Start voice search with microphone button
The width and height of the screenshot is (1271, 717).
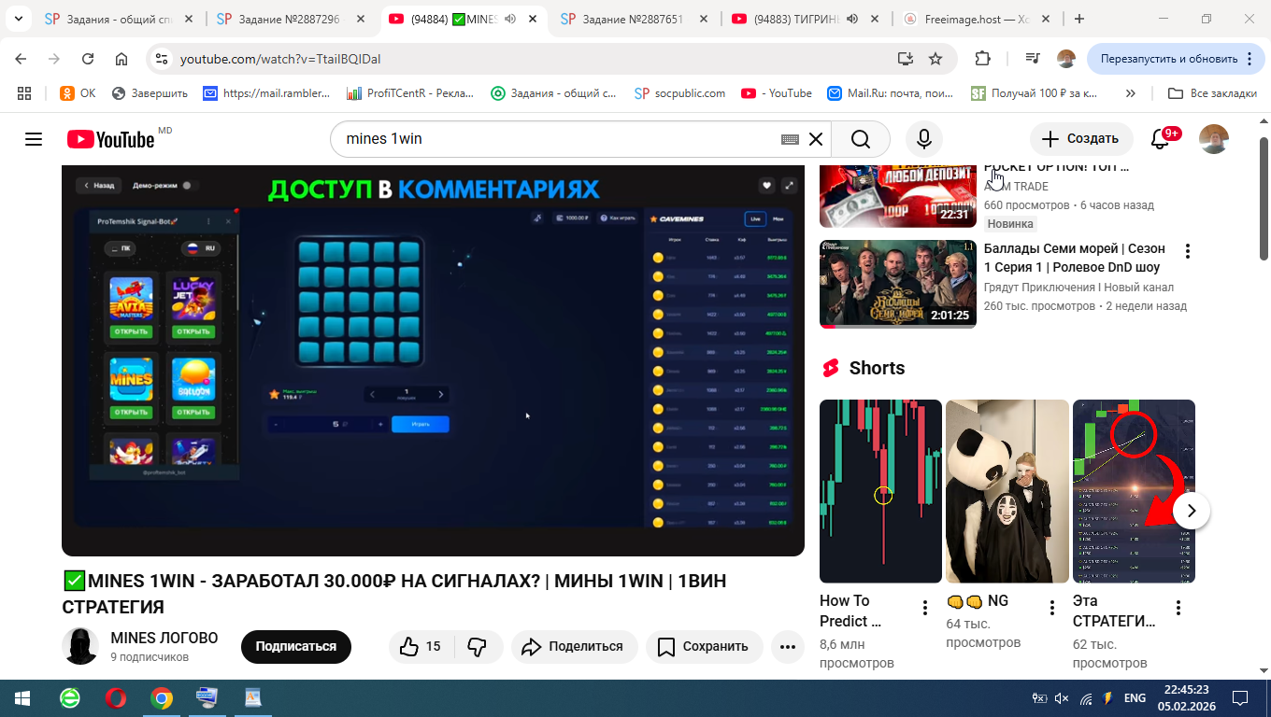tap(923, 139)
